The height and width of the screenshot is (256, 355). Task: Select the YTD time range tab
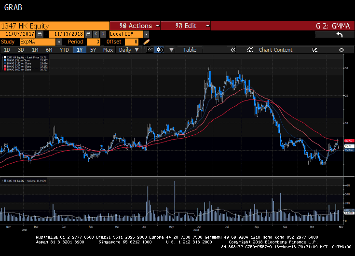[x=64, y=50]
